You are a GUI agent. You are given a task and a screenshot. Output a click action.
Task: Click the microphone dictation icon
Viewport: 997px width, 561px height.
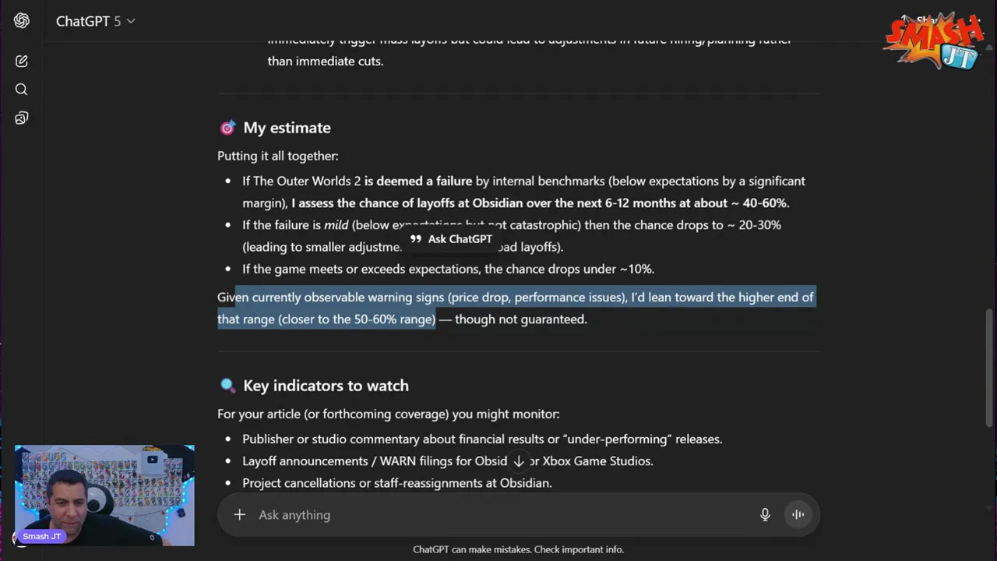(x=765, y=514)
